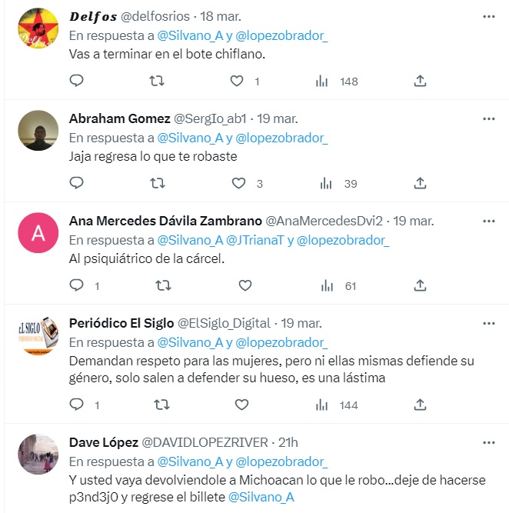Share Ana Mercedes's tweet
The width and height of the screenshot is (509, 513).
[x=420, y=285]
